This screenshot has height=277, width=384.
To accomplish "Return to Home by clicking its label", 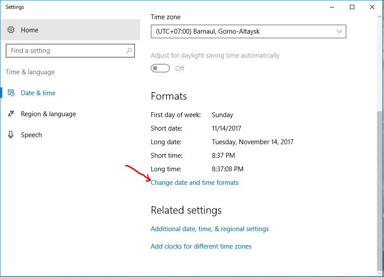I will click(29, 30).
